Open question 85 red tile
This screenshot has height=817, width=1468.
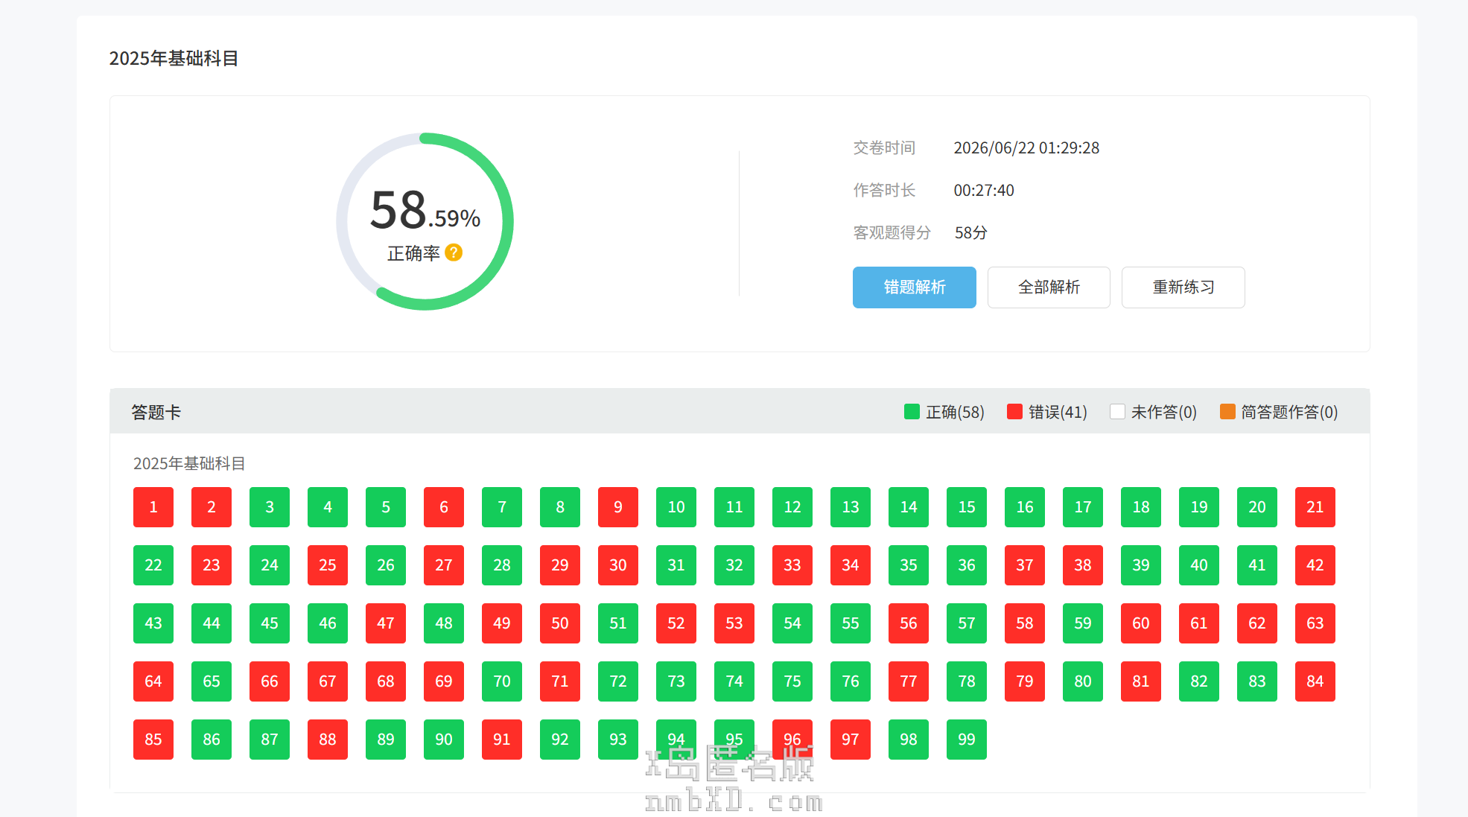[x=153, y=740]
